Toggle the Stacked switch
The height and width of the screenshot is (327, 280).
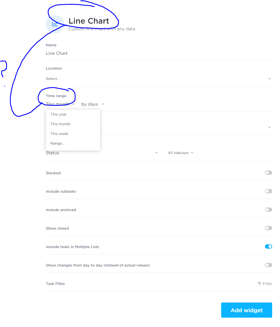pyautogui.click(x=268, y=173)
